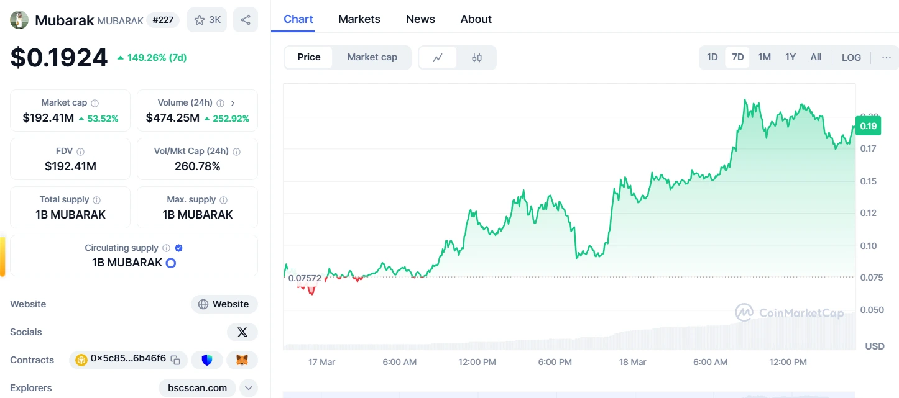Click the #227 rank badge

[163, 20]
